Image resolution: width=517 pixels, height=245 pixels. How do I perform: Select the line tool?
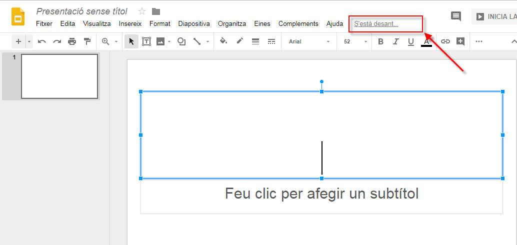click(197, 41)
